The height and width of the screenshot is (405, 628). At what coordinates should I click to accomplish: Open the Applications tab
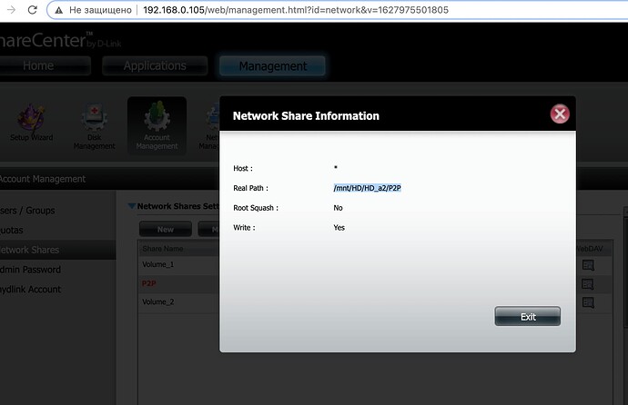155,65
